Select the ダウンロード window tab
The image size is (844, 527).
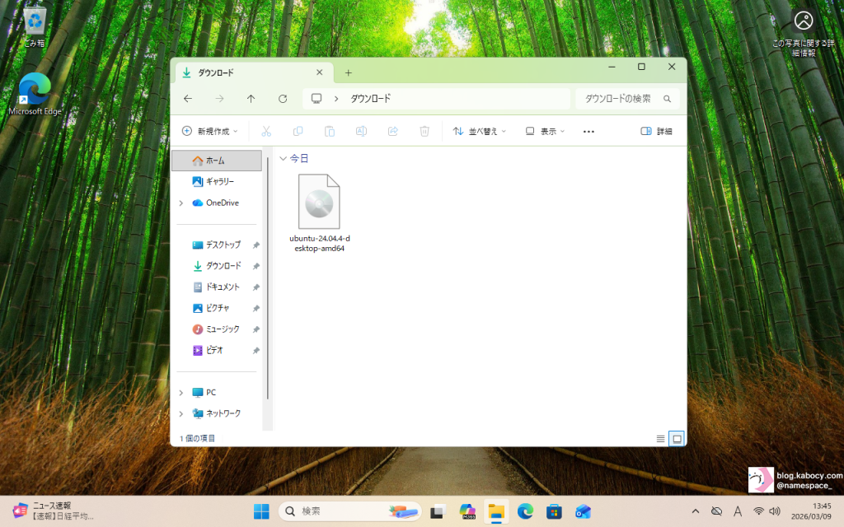tap(247, 72)
